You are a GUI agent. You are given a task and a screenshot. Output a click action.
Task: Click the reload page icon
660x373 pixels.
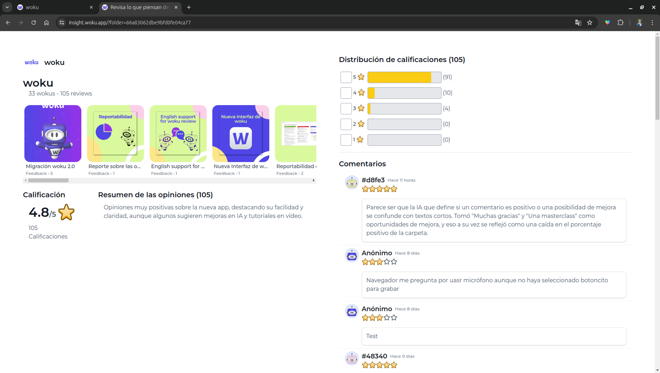(x=34, y=23)
